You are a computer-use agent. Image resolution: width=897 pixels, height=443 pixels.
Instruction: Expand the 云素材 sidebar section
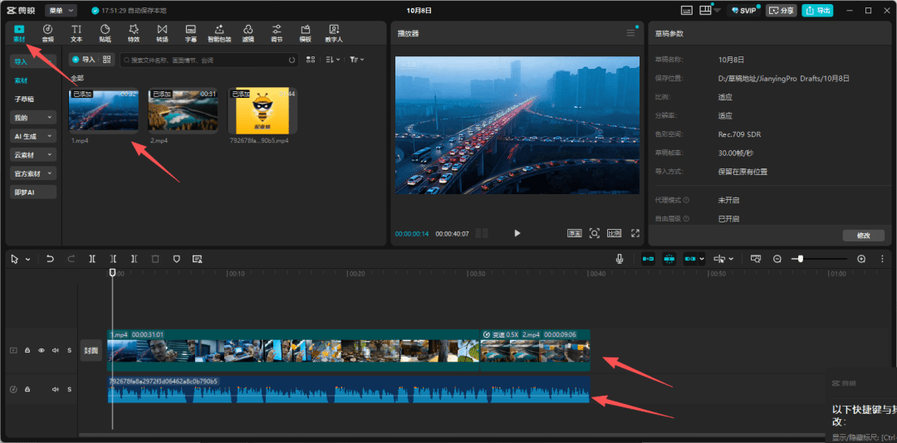(33, 154)
